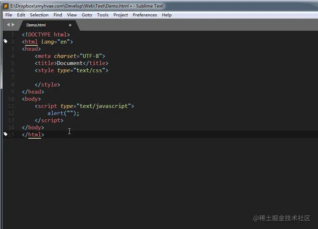Open the Preferences menu
This screenshot has height=229, width=318.
point(145,15)
